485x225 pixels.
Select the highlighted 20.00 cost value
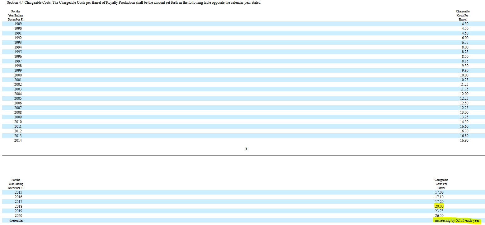(439, 206)
